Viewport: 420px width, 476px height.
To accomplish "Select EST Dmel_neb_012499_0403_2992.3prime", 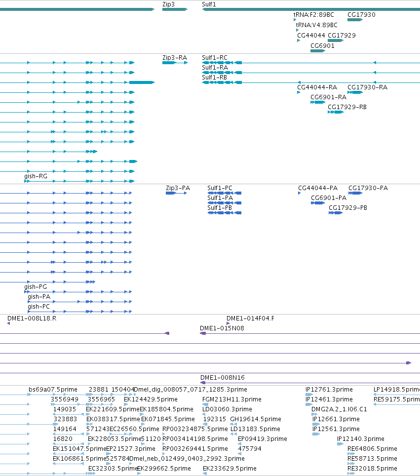I will click(x=187, y=458).
